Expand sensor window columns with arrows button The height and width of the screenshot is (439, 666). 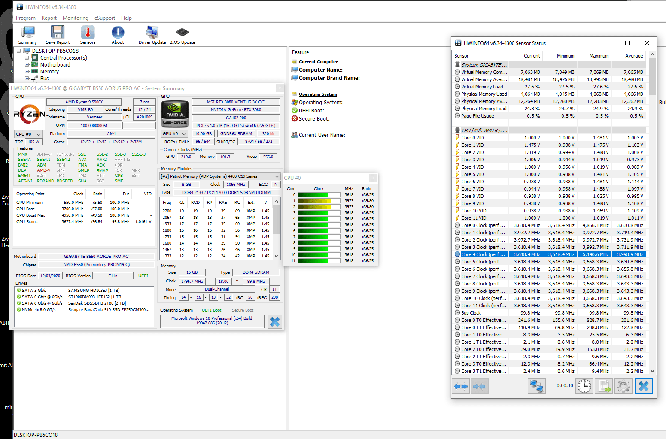point(461,386)
